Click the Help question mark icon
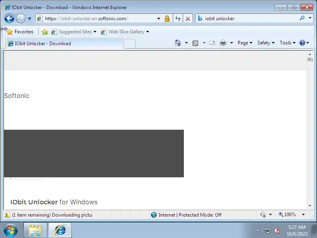 point(302,43)
